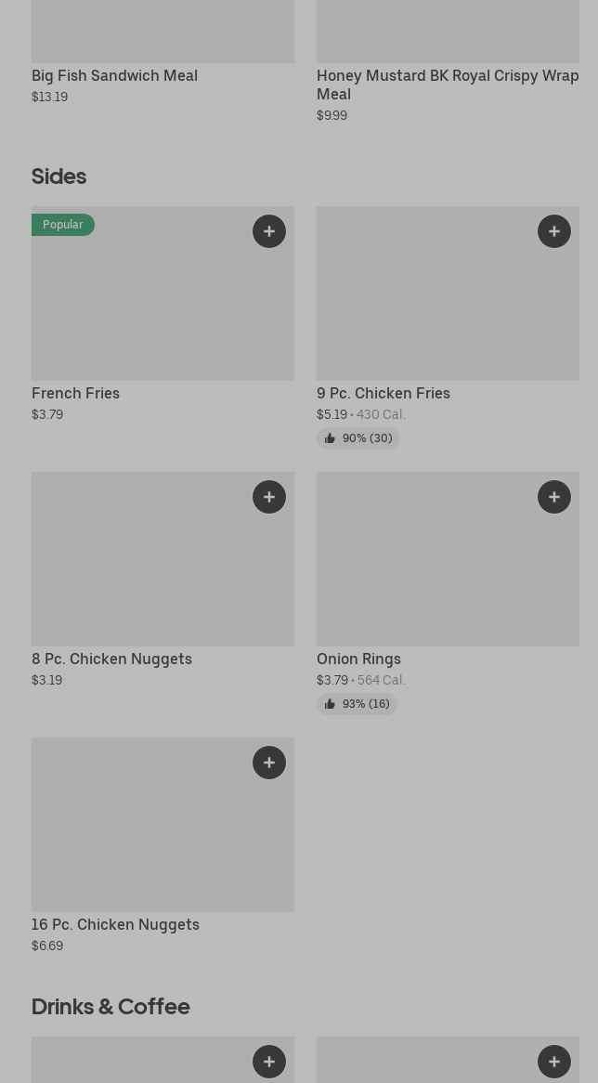The width and height of the screenshot is (598, 1083).
Task: Click the 9 Pc. Chicken Fries title
Action: (383, 393)
